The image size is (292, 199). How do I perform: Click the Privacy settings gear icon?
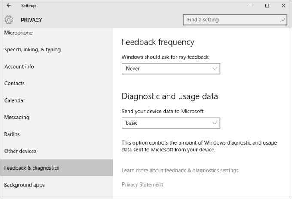click(x=9, y=20)
